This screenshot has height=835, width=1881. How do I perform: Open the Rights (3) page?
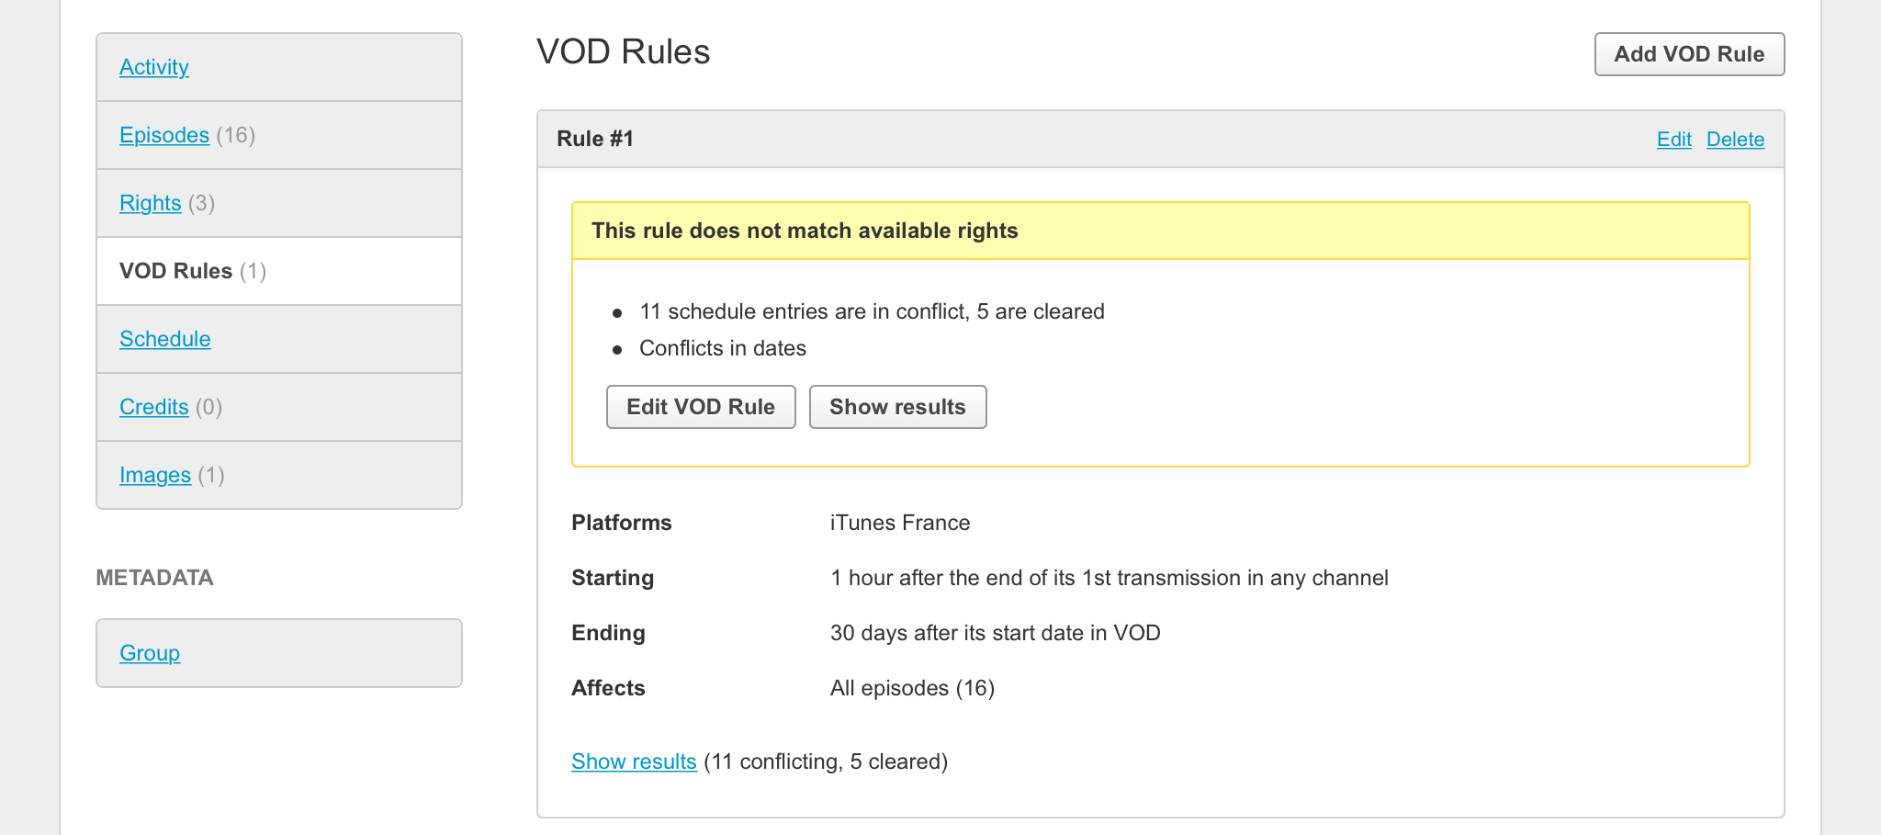tap(150, 203)
